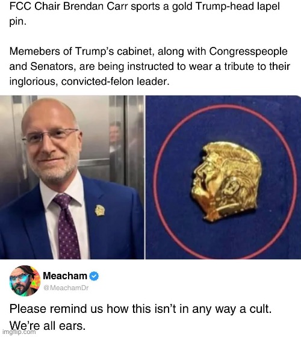Select "Please remind us" tweet text
The height and width of the screenshot is (337, 301).
57,309
